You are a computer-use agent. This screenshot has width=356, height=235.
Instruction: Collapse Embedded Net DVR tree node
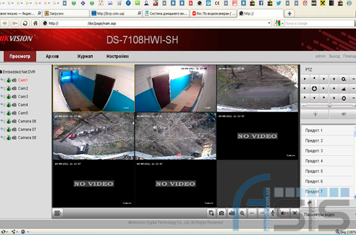[x=1, y=72]
